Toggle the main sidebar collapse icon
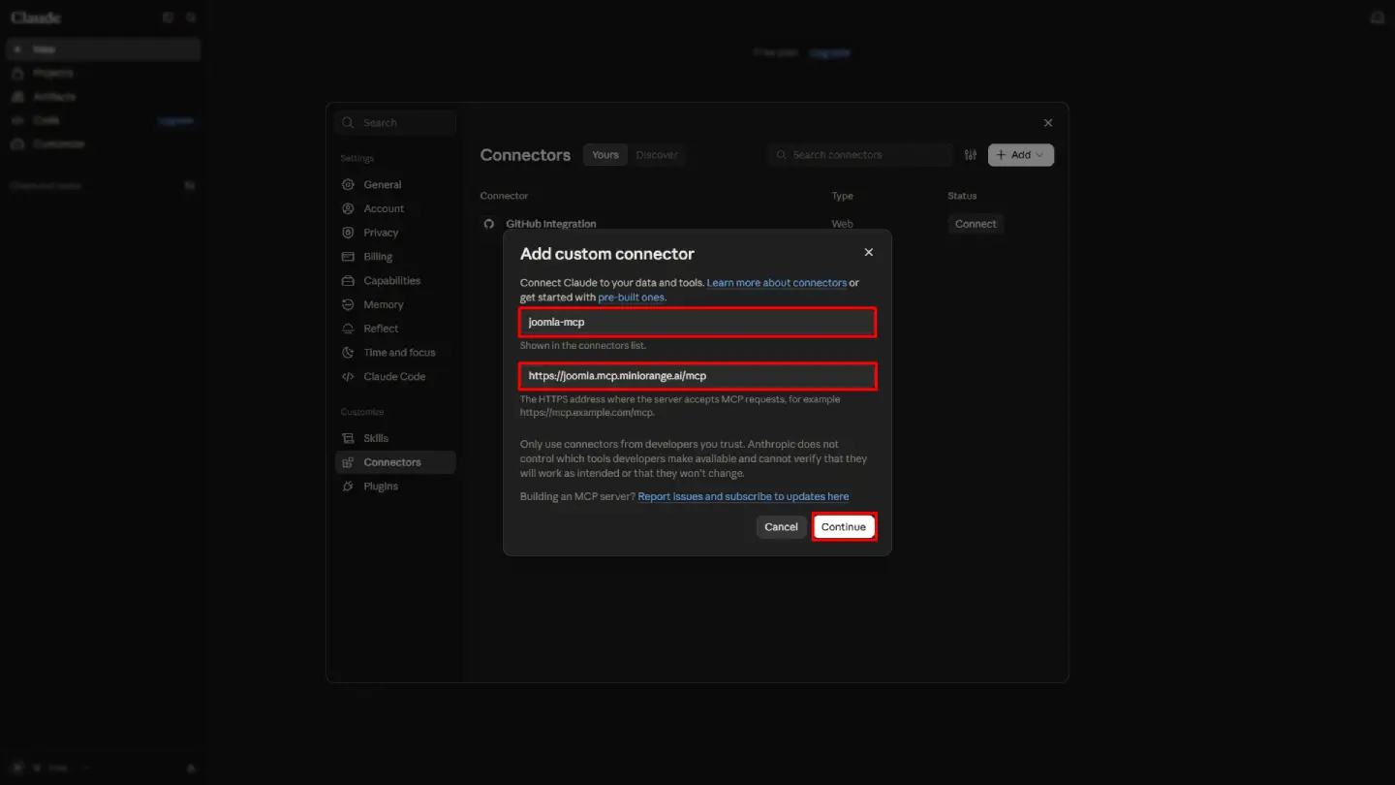Image resolution: width=1395 pixels, height=785 pixels. tap(168, 17)
